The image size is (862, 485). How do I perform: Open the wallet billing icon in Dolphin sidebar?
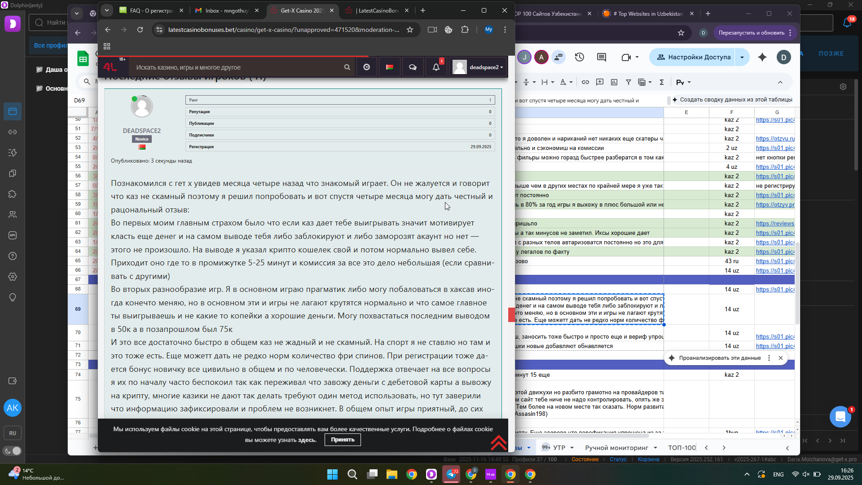click(x=13, y=381)
